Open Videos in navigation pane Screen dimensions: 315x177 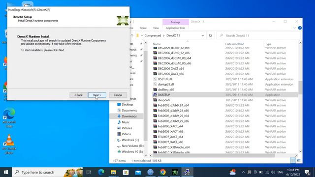pos(126,134)
